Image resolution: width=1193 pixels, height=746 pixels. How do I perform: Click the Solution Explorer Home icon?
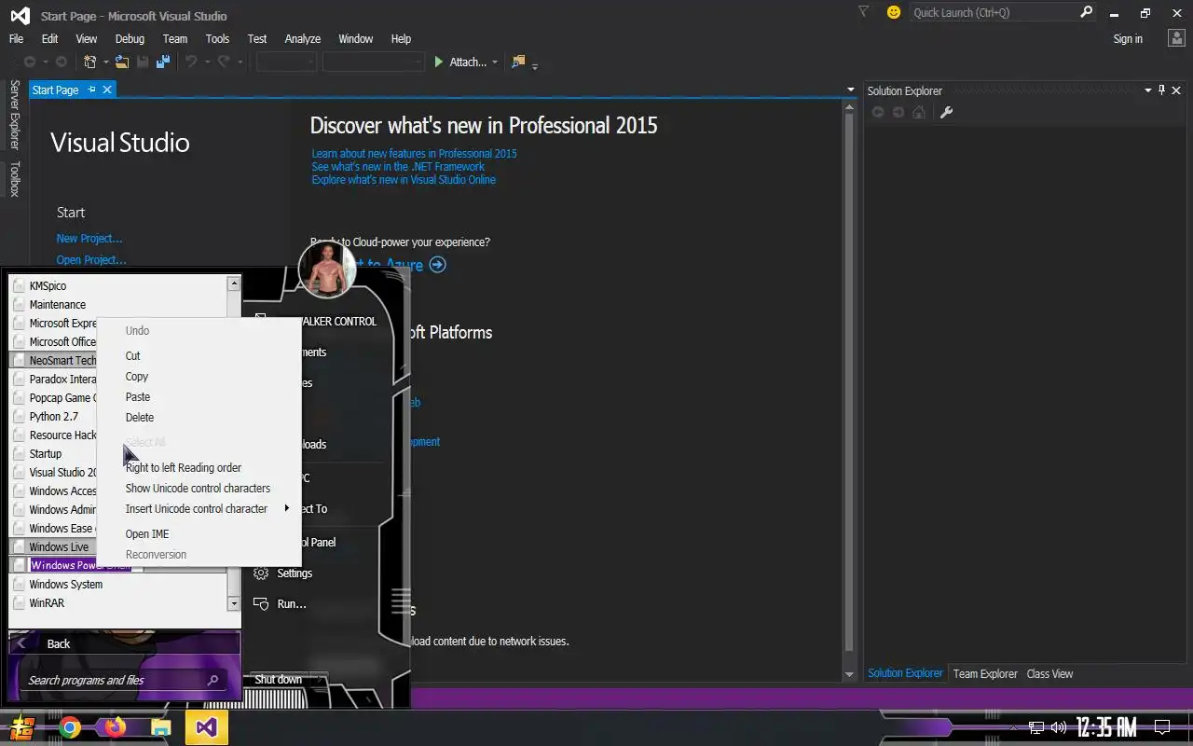pyautogui.click(x=919, y=112)
